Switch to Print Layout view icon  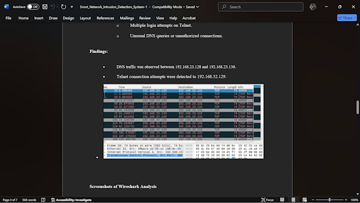pyautogui.click(x=293, y=200)
